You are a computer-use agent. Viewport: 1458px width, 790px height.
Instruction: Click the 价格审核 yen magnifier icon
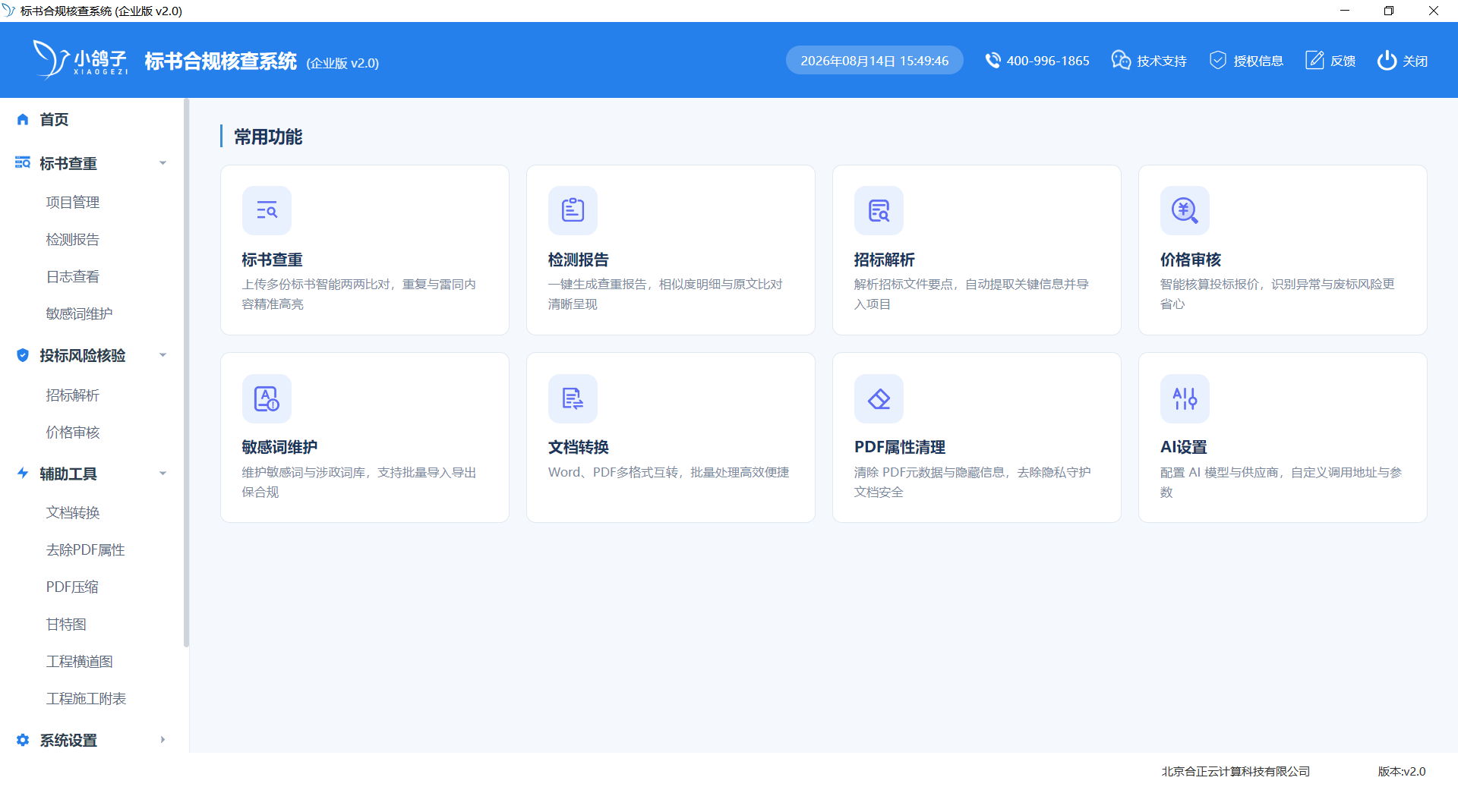tap(1185, 210)
